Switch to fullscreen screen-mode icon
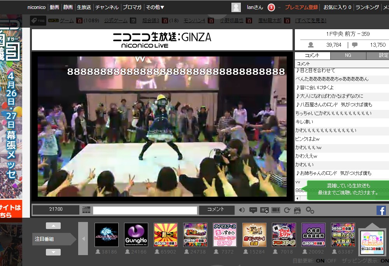 coord(276,210)
